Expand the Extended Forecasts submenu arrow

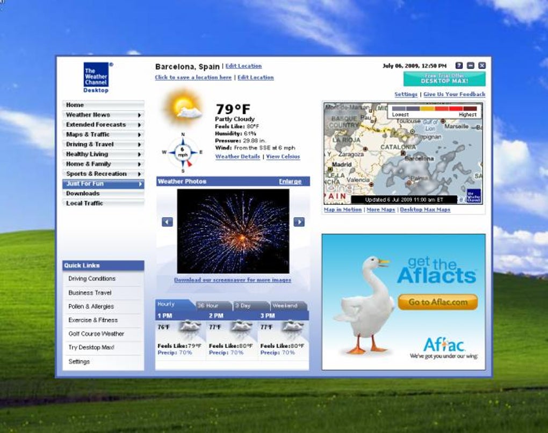(x=140, y=125)
